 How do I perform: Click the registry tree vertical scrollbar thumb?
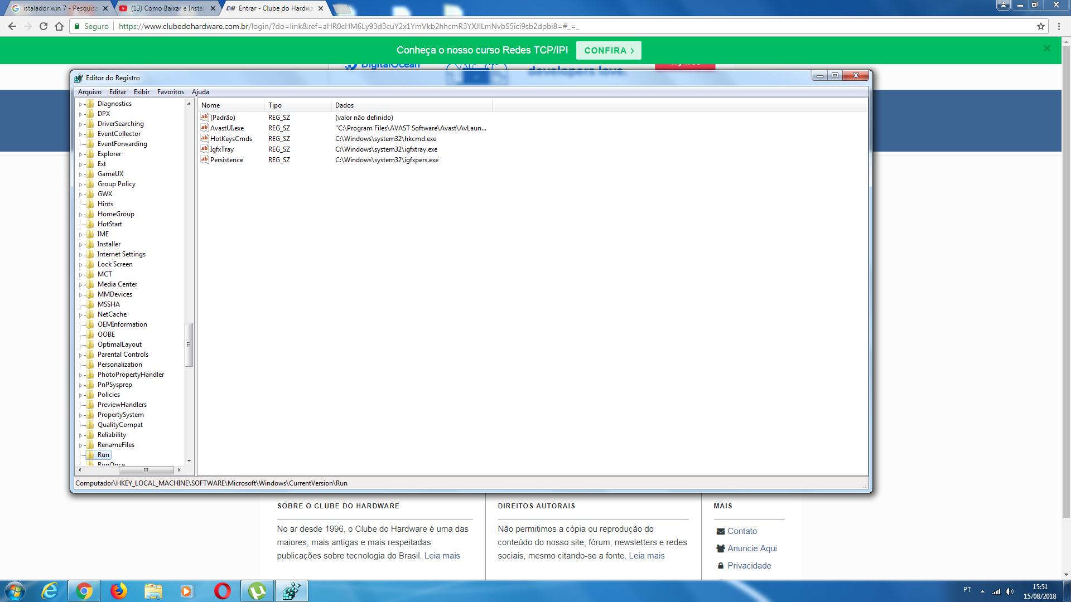coord(189,344)
